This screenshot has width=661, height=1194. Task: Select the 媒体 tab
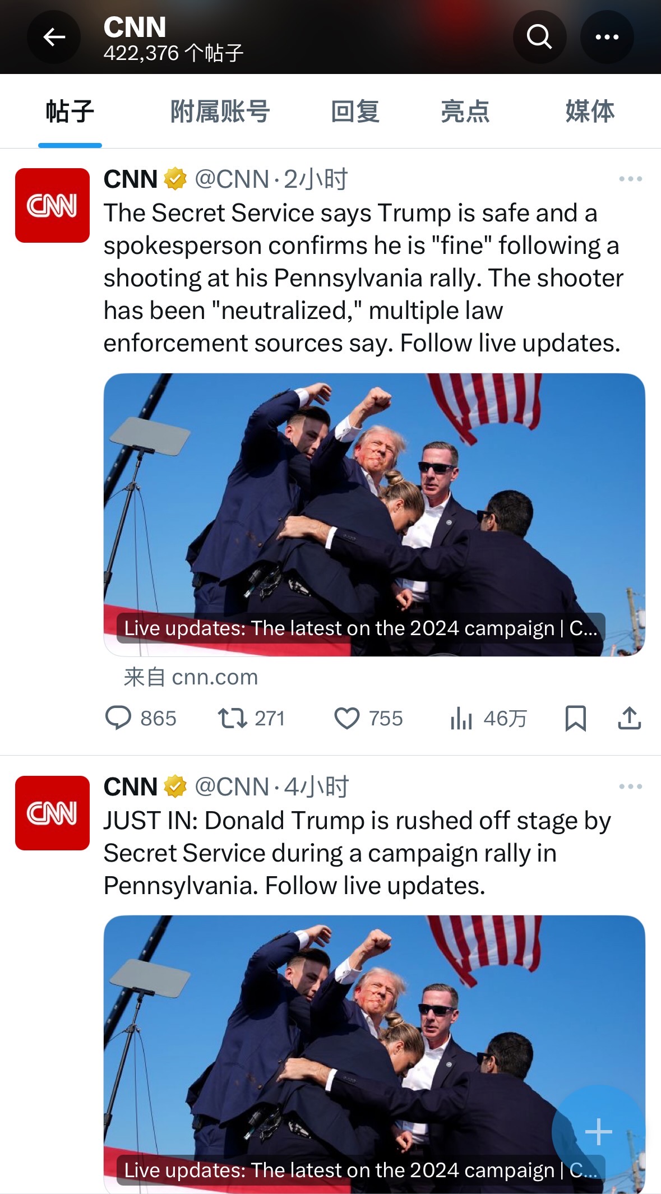click(x=589, y=111)
